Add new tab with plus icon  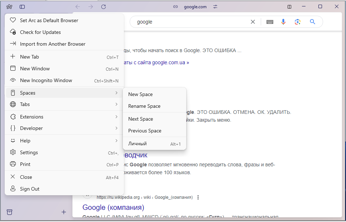64,212
